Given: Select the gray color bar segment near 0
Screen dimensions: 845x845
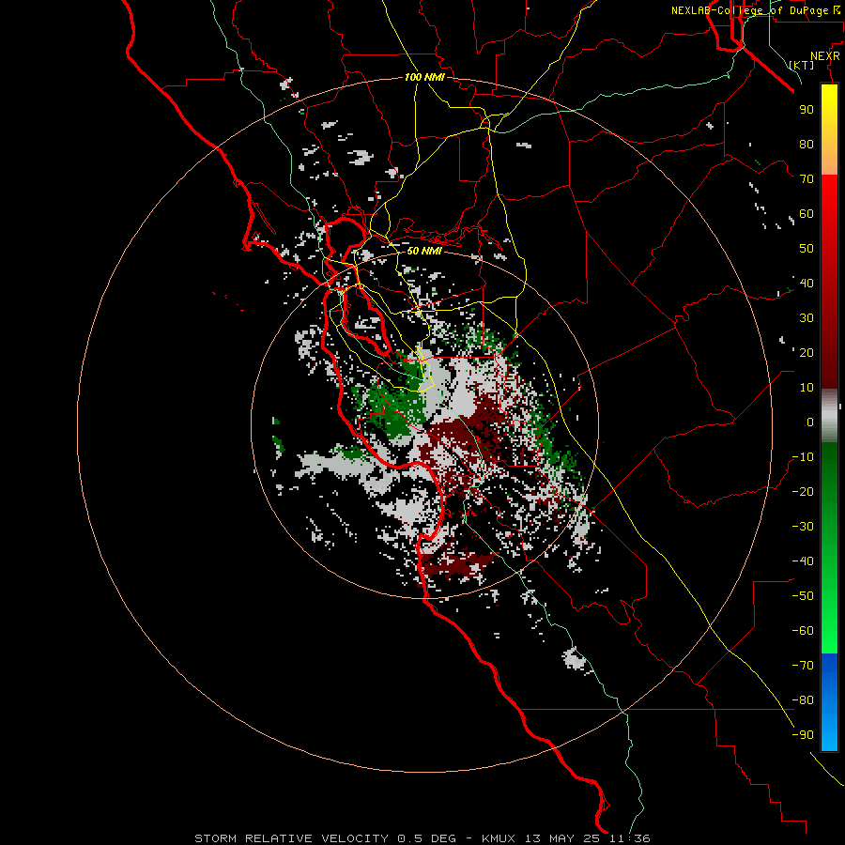Looking at the screenshot, I should click(x=829, y=416).
